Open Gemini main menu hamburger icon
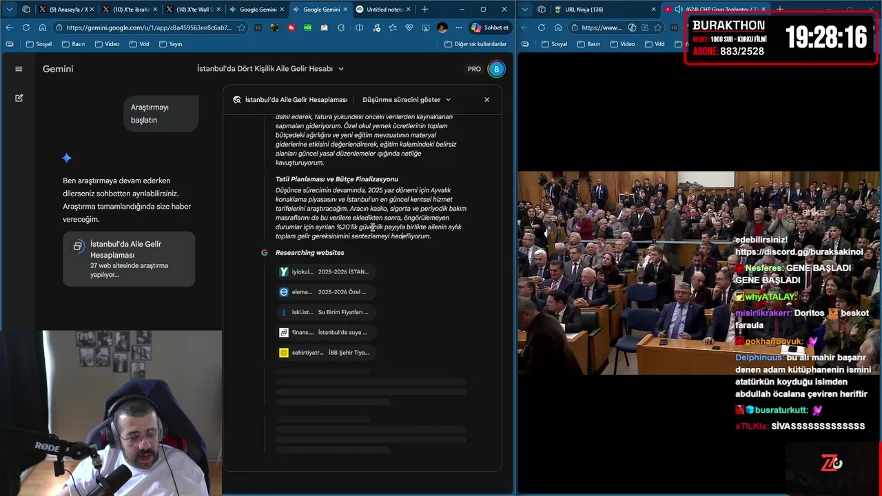This screenshot has width=882, height=496. [19, 69]
